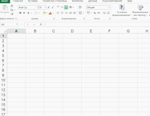
Task: Click the Increase Indent icon
Action: click(75, 13)
